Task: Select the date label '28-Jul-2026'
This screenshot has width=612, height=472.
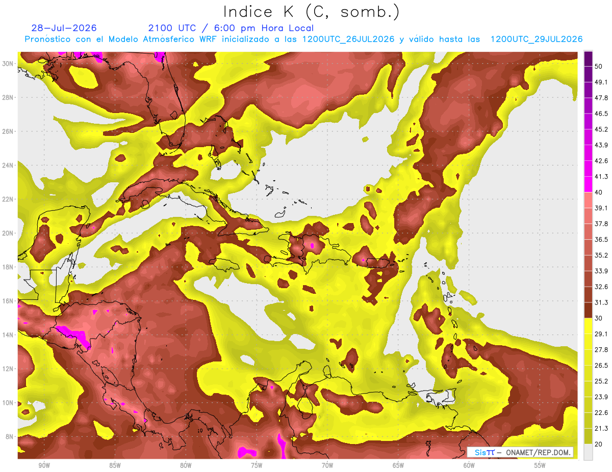Action: tap(64, 28)
